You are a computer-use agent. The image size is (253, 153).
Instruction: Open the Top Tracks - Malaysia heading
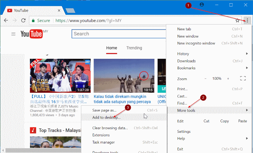[60, 130]
